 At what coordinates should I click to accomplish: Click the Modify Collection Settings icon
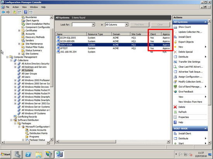click(175, 82)
